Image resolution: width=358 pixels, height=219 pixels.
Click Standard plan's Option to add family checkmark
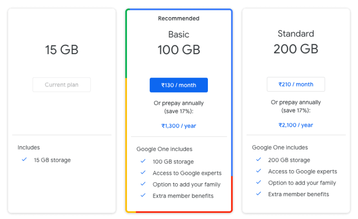pos(259,182)
